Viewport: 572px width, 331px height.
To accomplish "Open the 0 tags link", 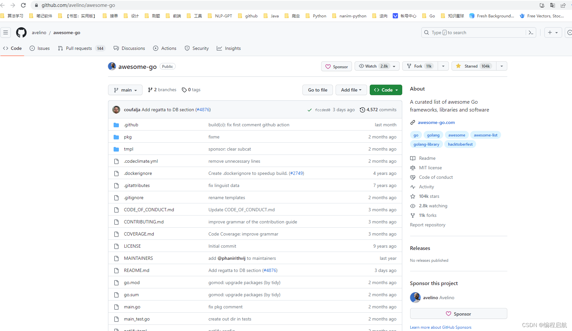I will click(x=191, y=90).
